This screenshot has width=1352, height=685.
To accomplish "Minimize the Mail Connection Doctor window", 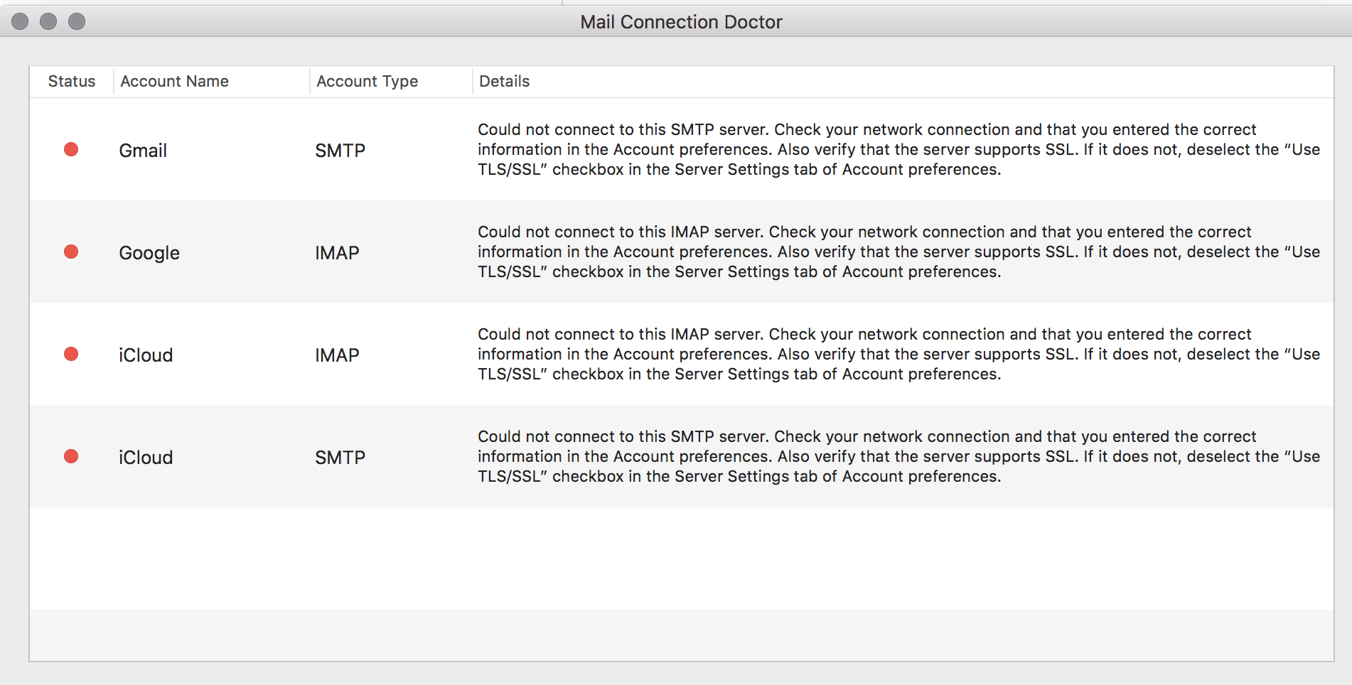I will [48, 22].
